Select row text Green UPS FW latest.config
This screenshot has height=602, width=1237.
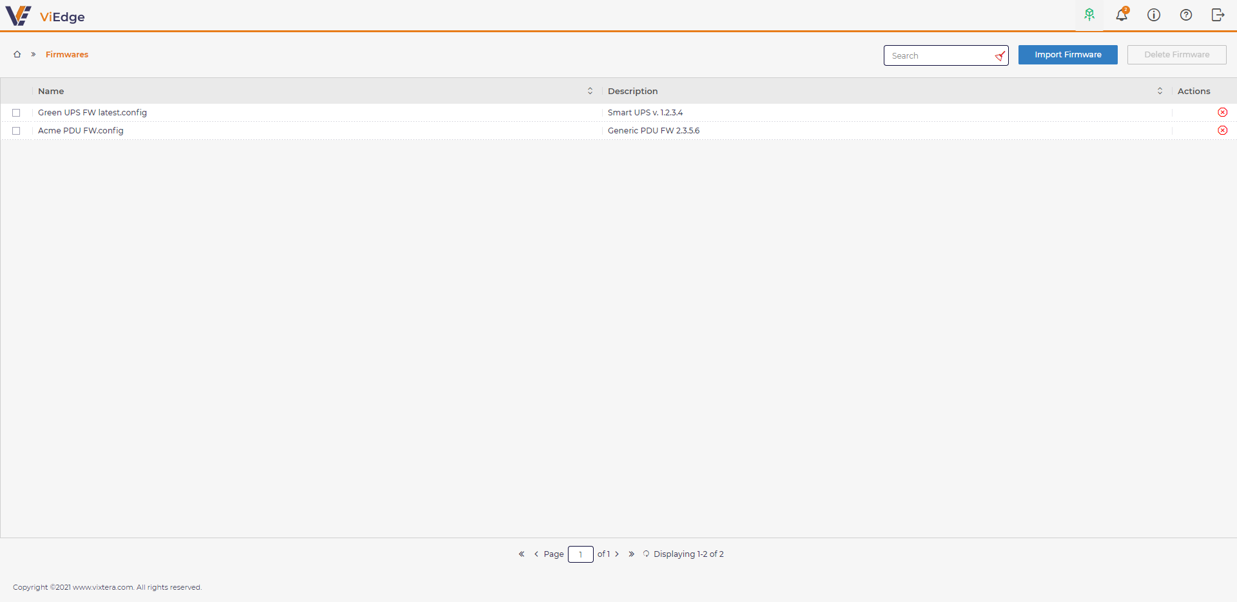click(x=92, y=112)
